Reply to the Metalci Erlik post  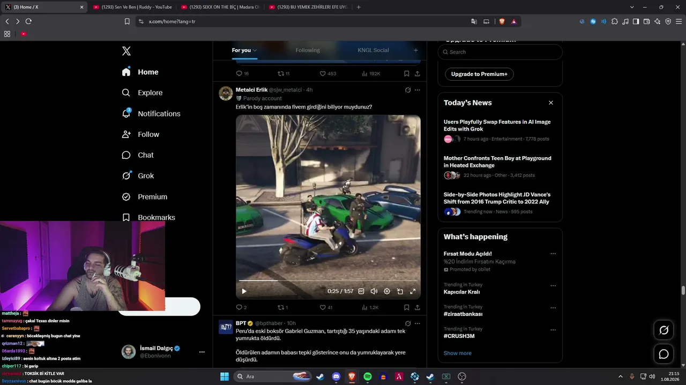tap(242, 307)
